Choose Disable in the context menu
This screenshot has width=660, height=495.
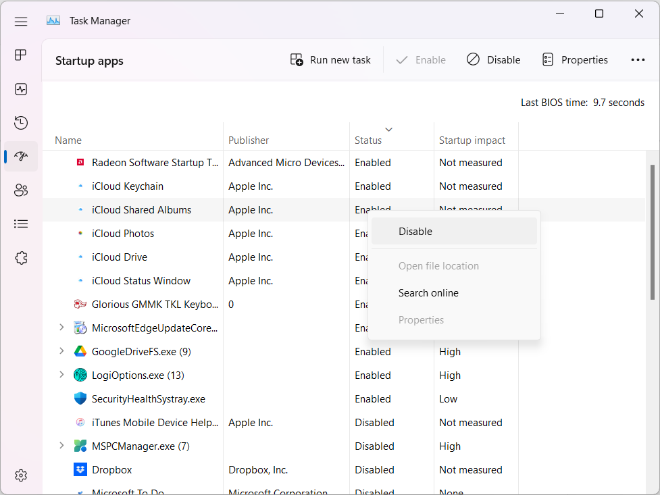point(454,231)
